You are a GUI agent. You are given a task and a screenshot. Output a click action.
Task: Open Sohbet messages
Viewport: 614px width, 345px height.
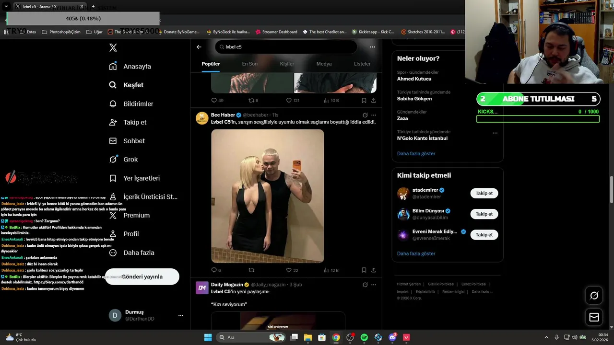(127, 141)
